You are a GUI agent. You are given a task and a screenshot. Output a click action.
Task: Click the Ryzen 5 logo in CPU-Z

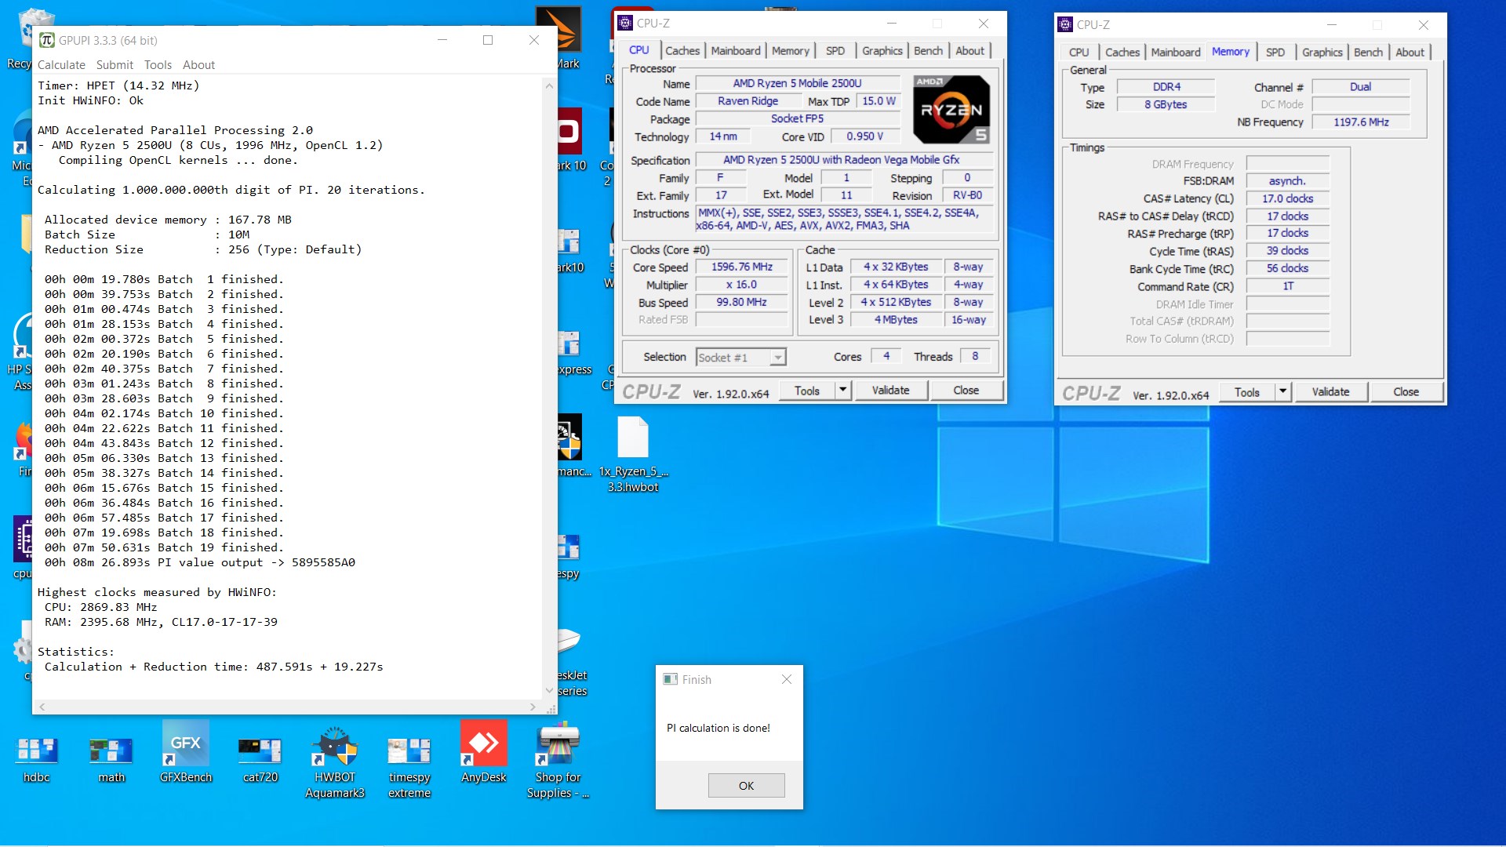tap(951, 109)
